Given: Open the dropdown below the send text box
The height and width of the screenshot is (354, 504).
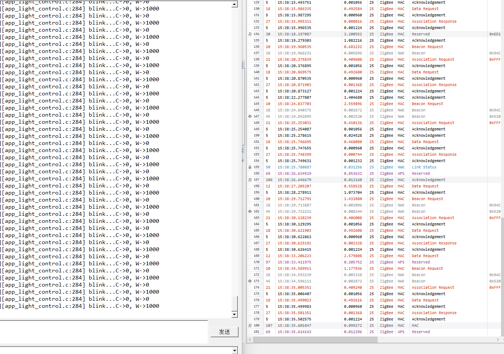Looking at the screenshot, I should (234, 350).
